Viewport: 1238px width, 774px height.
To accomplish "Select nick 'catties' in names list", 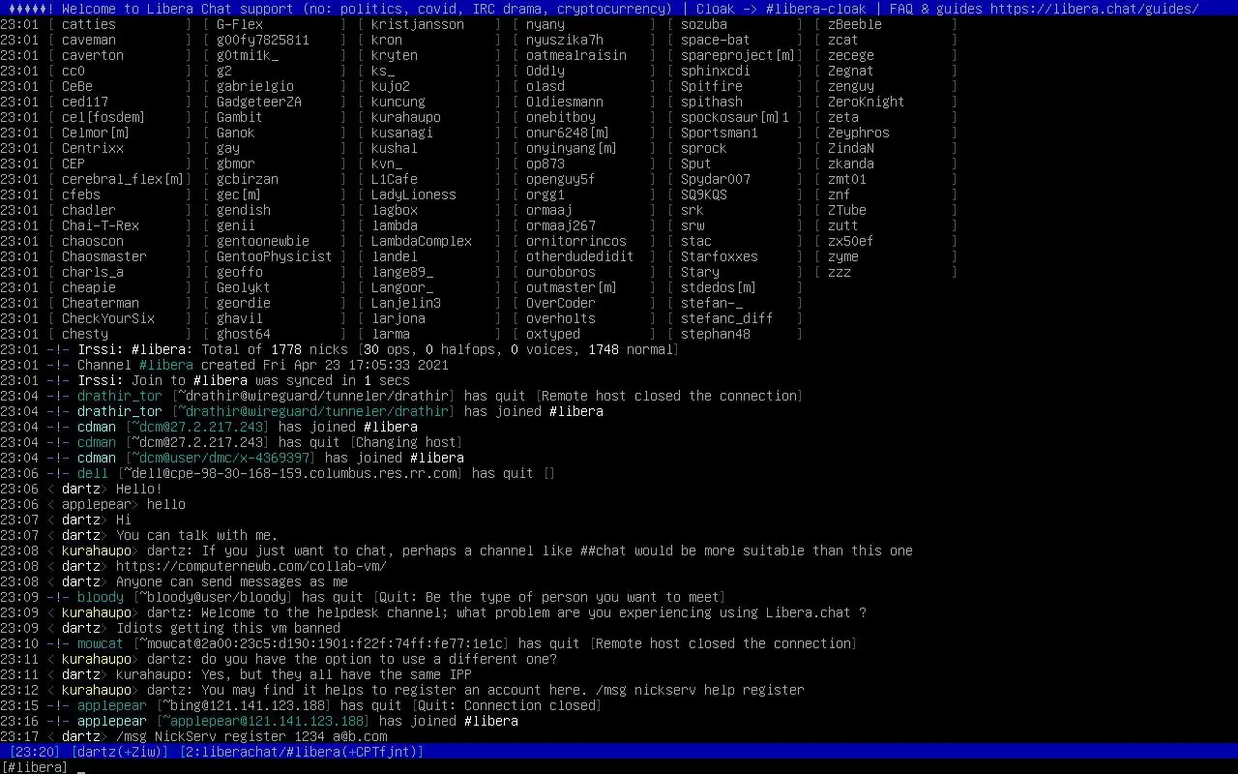I will (x=89, y=24).
